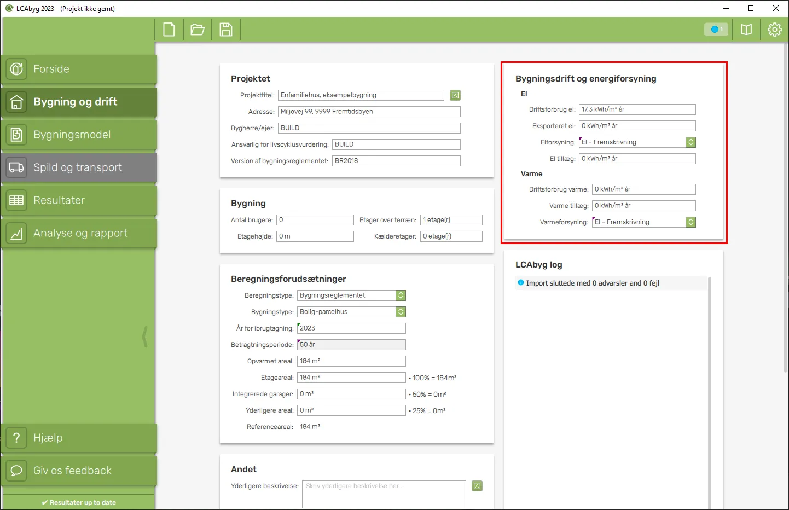Screen dimensions: 789x510
Task: Click the main page vertical scrollbar
Action: tap(786, 208)
